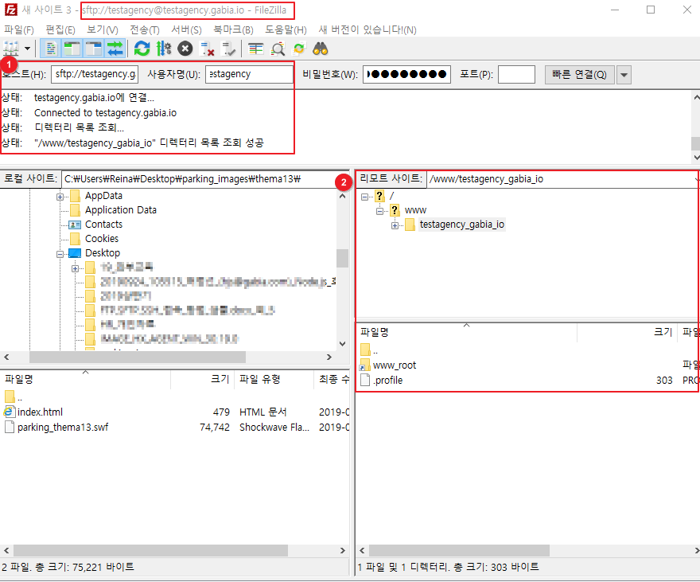Sort local files by 파일 유형 column

click(274, 379)
